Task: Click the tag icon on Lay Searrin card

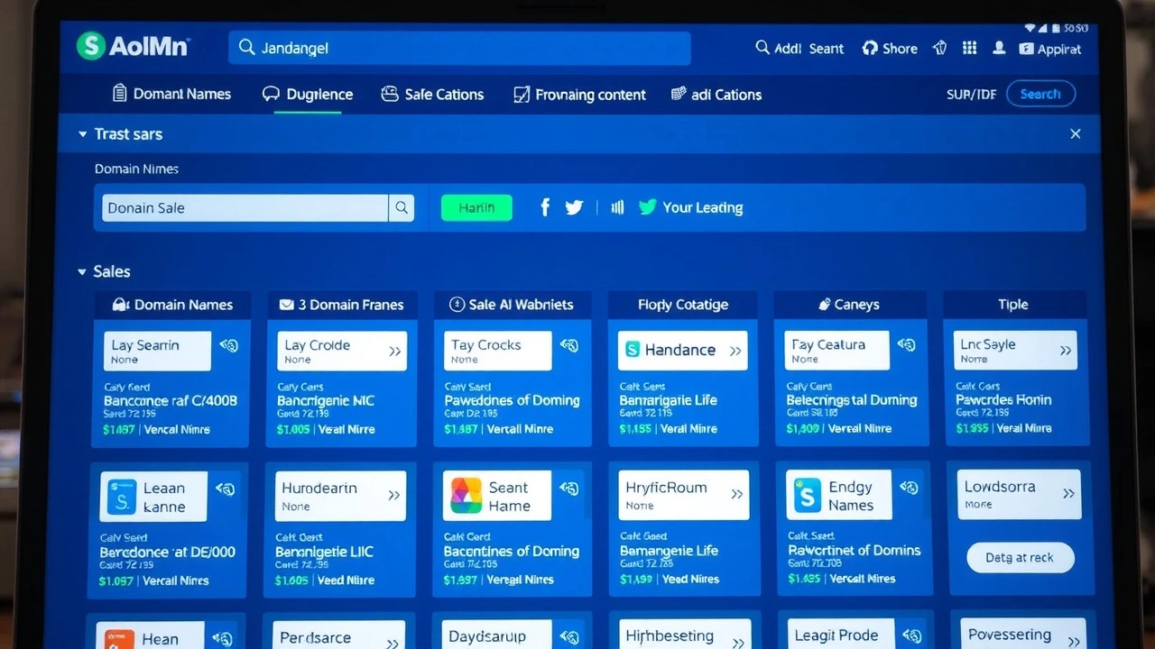Action: tap(228, 345)
